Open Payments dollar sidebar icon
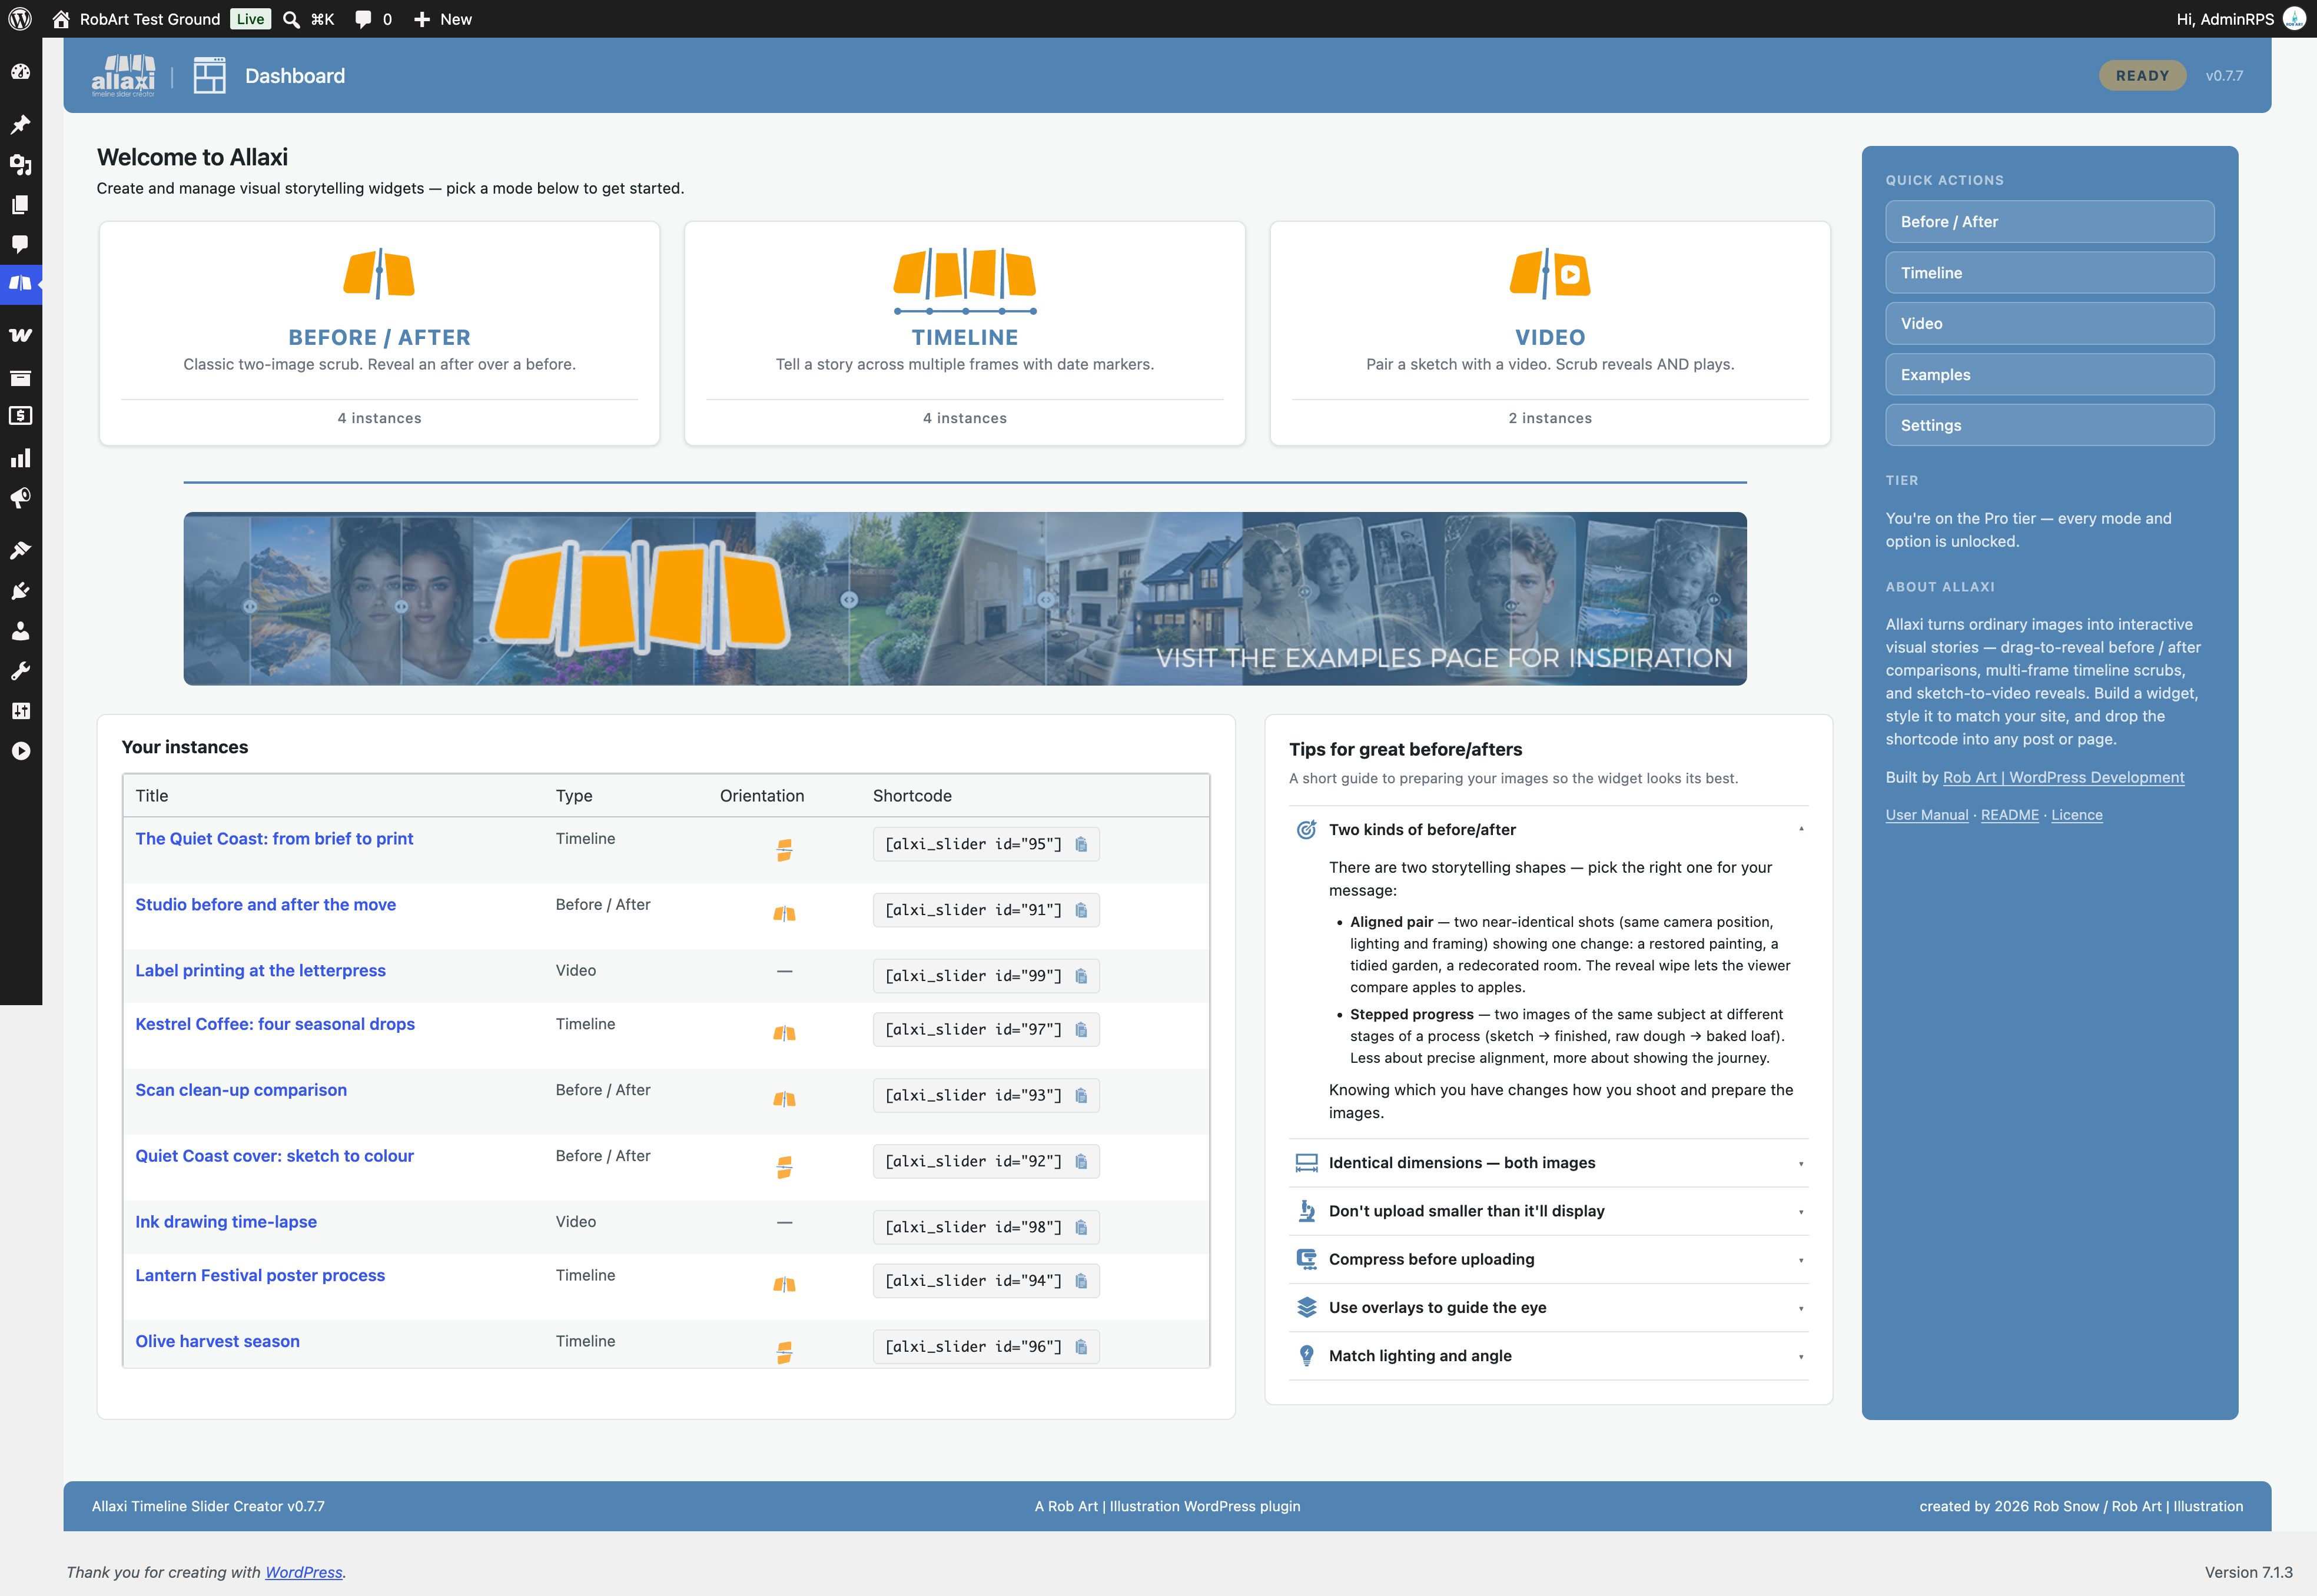This screenshot has width=2317, height=1596. [x=20, y=416]
